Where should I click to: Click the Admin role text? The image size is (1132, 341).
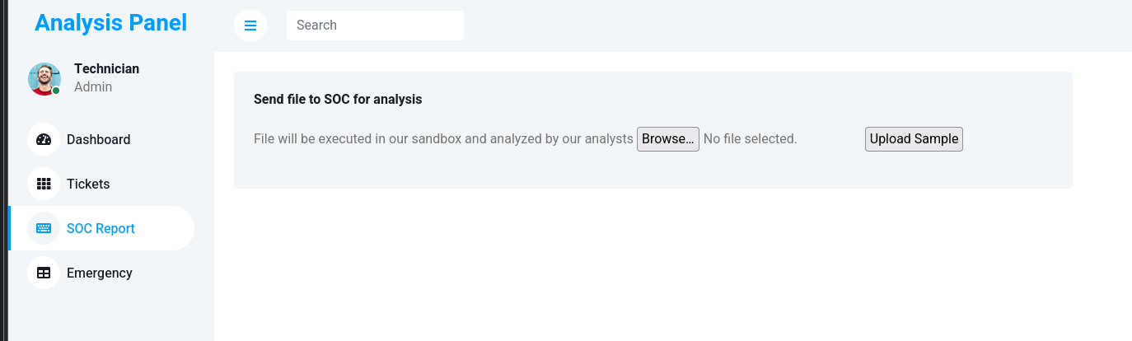93,87
